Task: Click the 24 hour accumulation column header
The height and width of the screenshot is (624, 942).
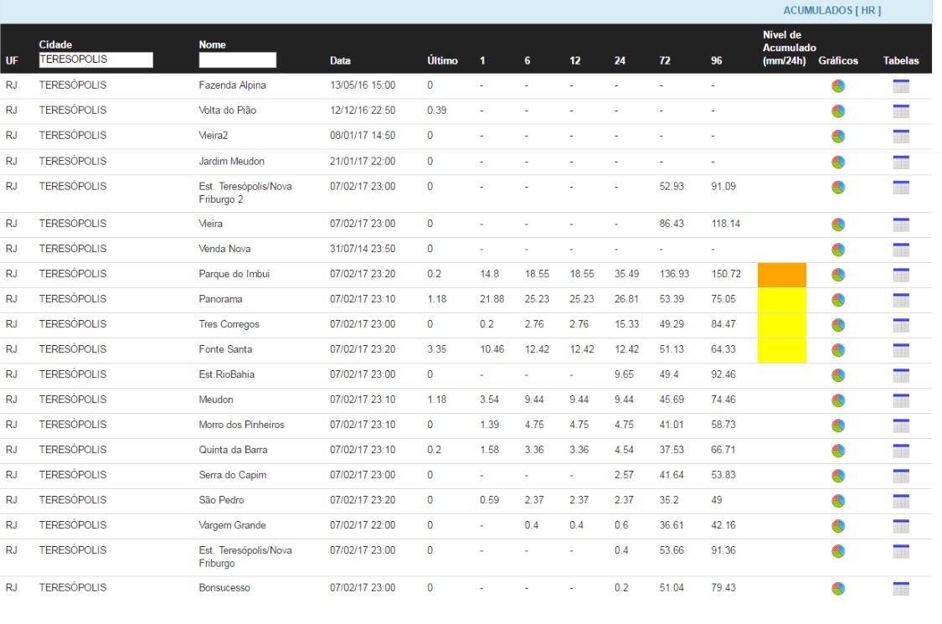Action: coord(619,60)
